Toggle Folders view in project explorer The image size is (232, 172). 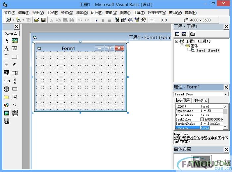click(x=192, y=34)
